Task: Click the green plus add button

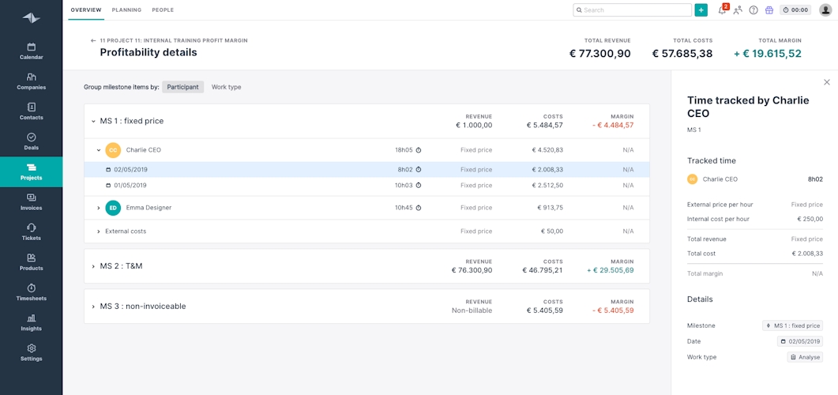Action: [x=701, y=10]
